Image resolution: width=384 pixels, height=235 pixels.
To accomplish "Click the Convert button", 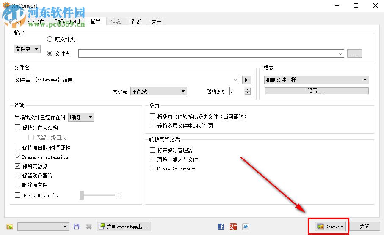I will (x=331, y=227).
